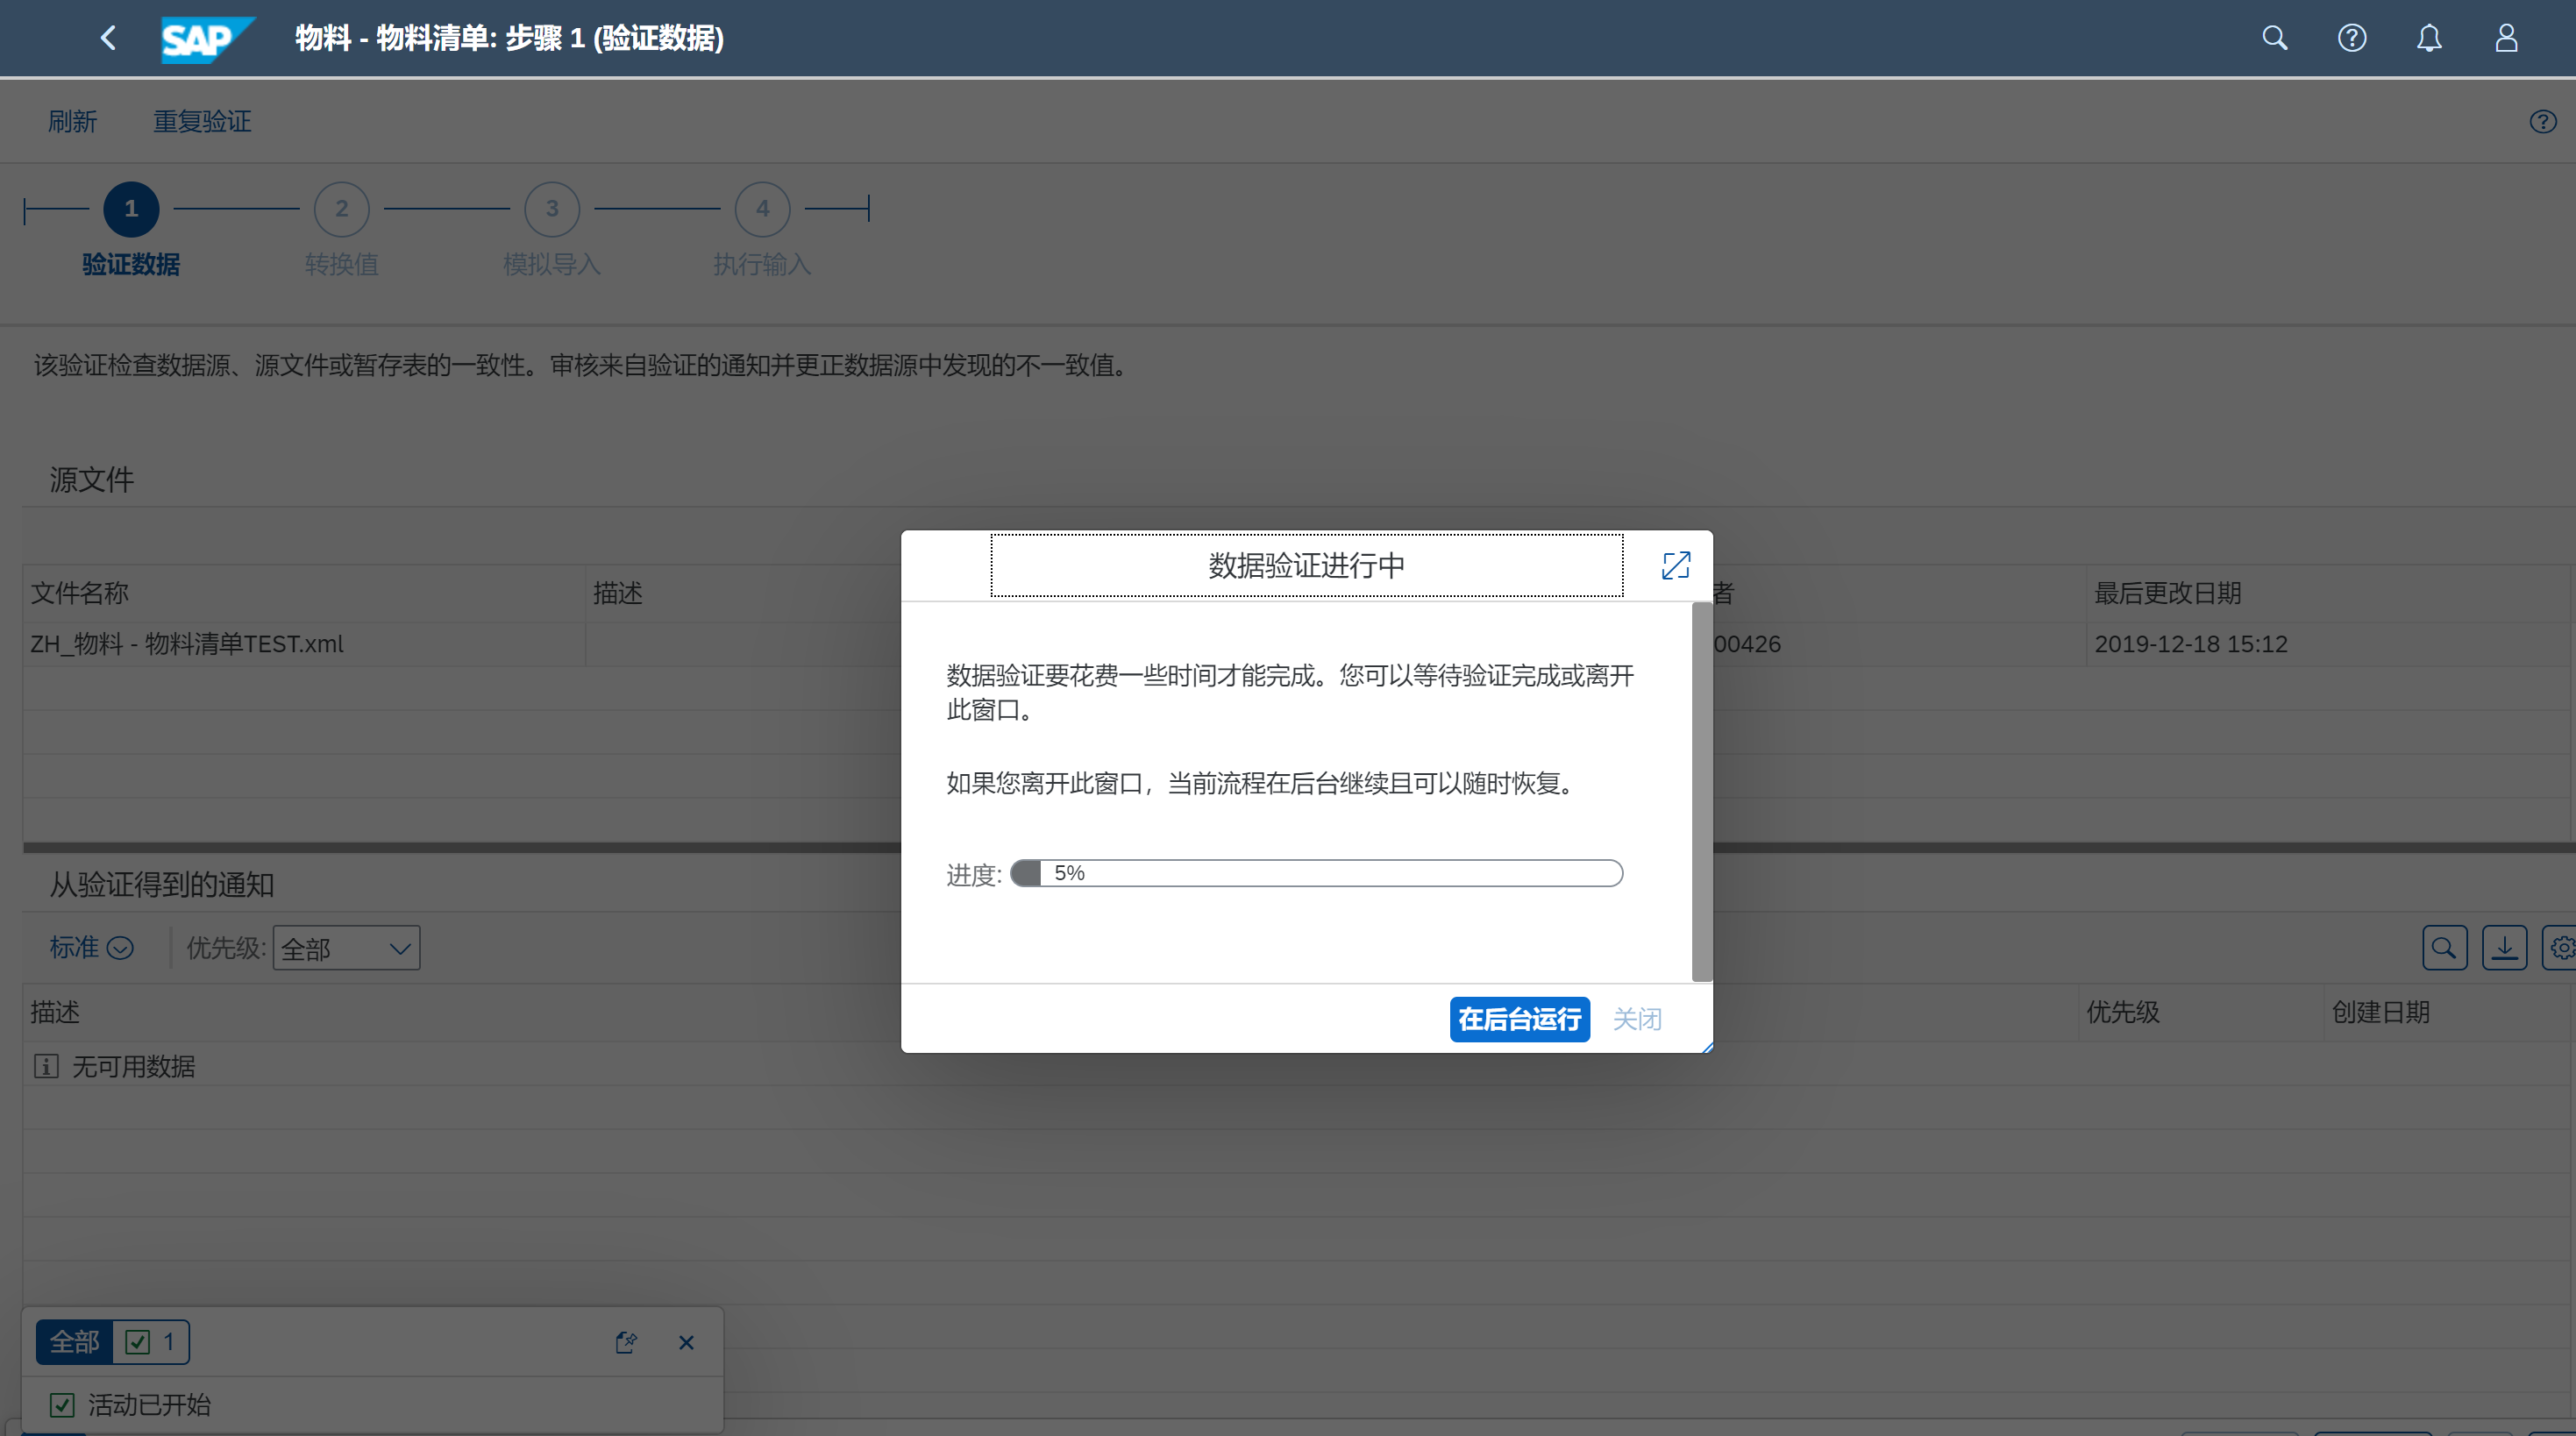Click the SAP logo
2576x1436 pixels.
pos(207,39)
